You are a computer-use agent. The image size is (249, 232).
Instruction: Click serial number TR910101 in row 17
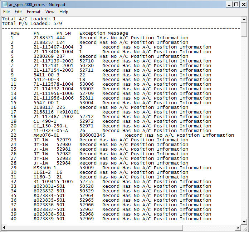pyautogui.click(x=68, y=112)
